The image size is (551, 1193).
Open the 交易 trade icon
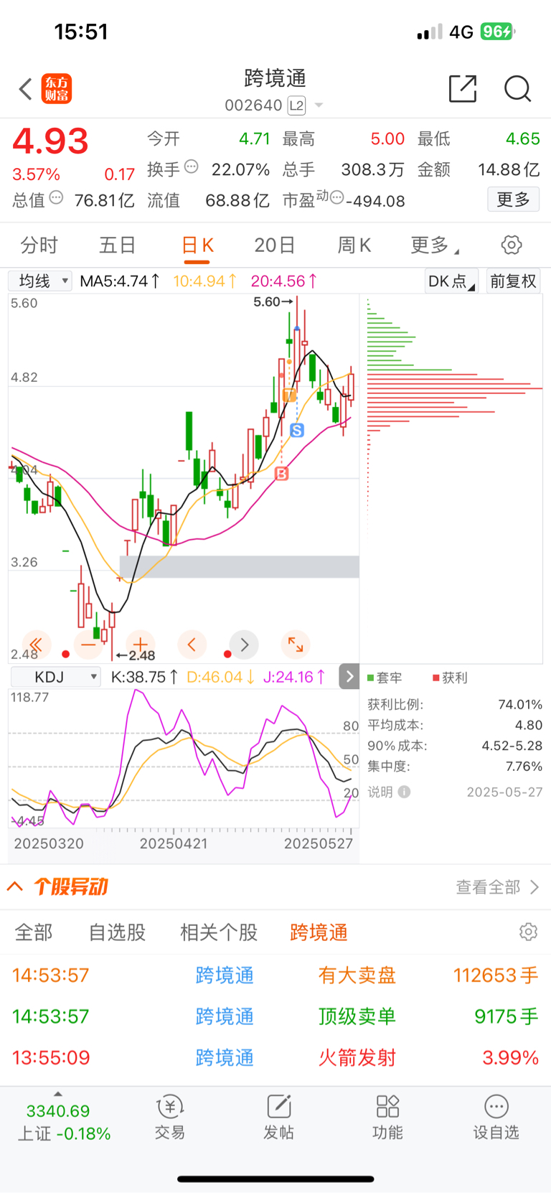(x=170, y=1118)
